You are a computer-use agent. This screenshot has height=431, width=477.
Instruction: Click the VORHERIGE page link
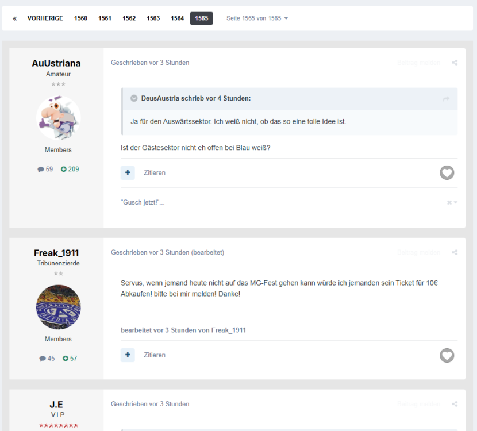coord(45,18)
